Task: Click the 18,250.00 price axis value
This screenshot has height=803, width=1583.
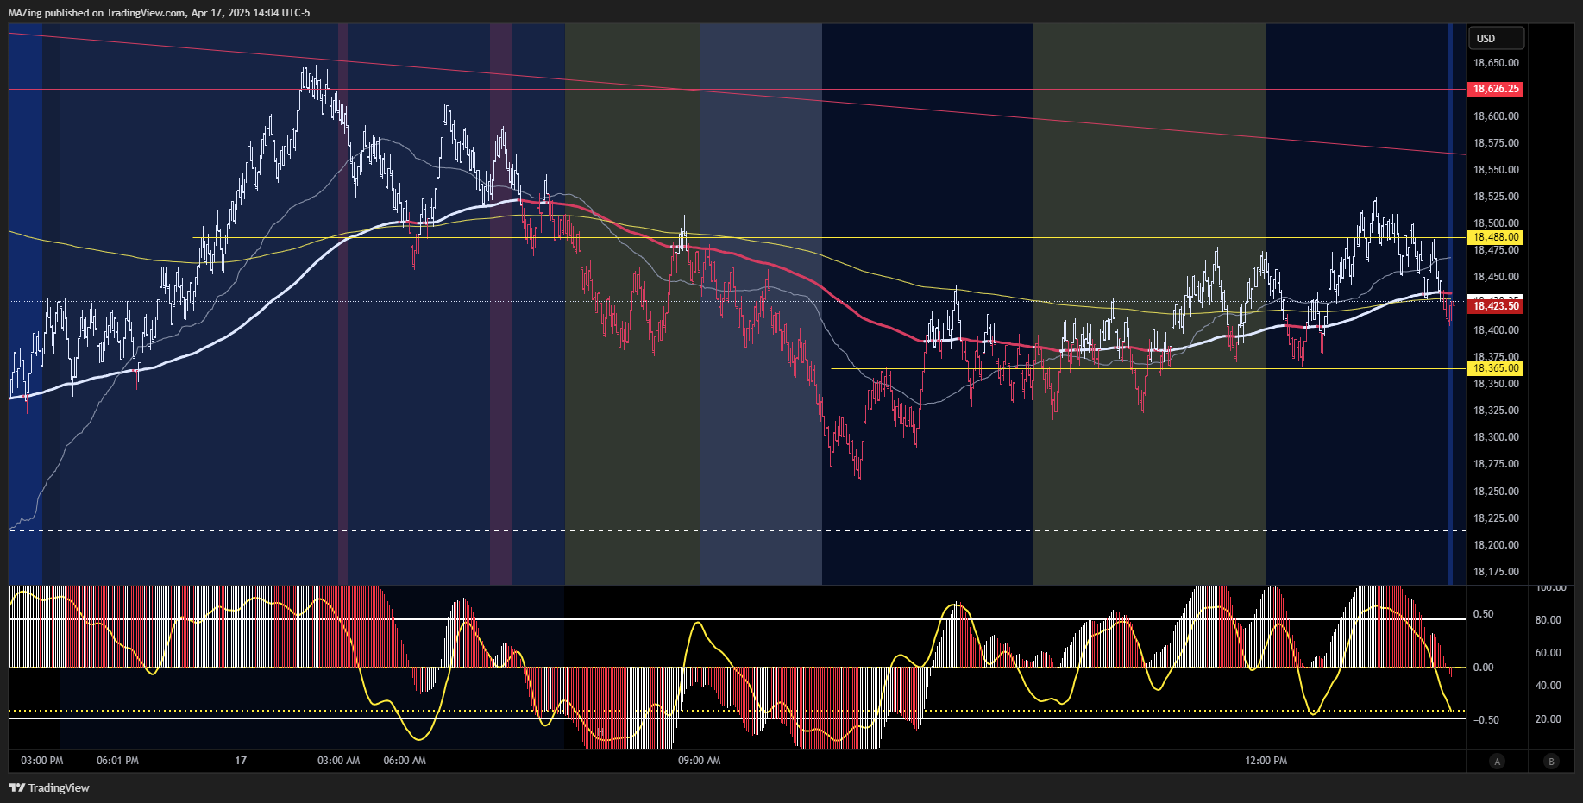Action: point(1496,492)
